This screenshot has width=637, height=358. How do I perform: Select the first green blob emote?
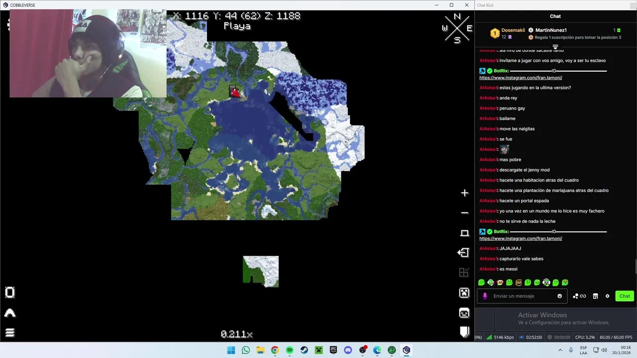tap(481, 282)
